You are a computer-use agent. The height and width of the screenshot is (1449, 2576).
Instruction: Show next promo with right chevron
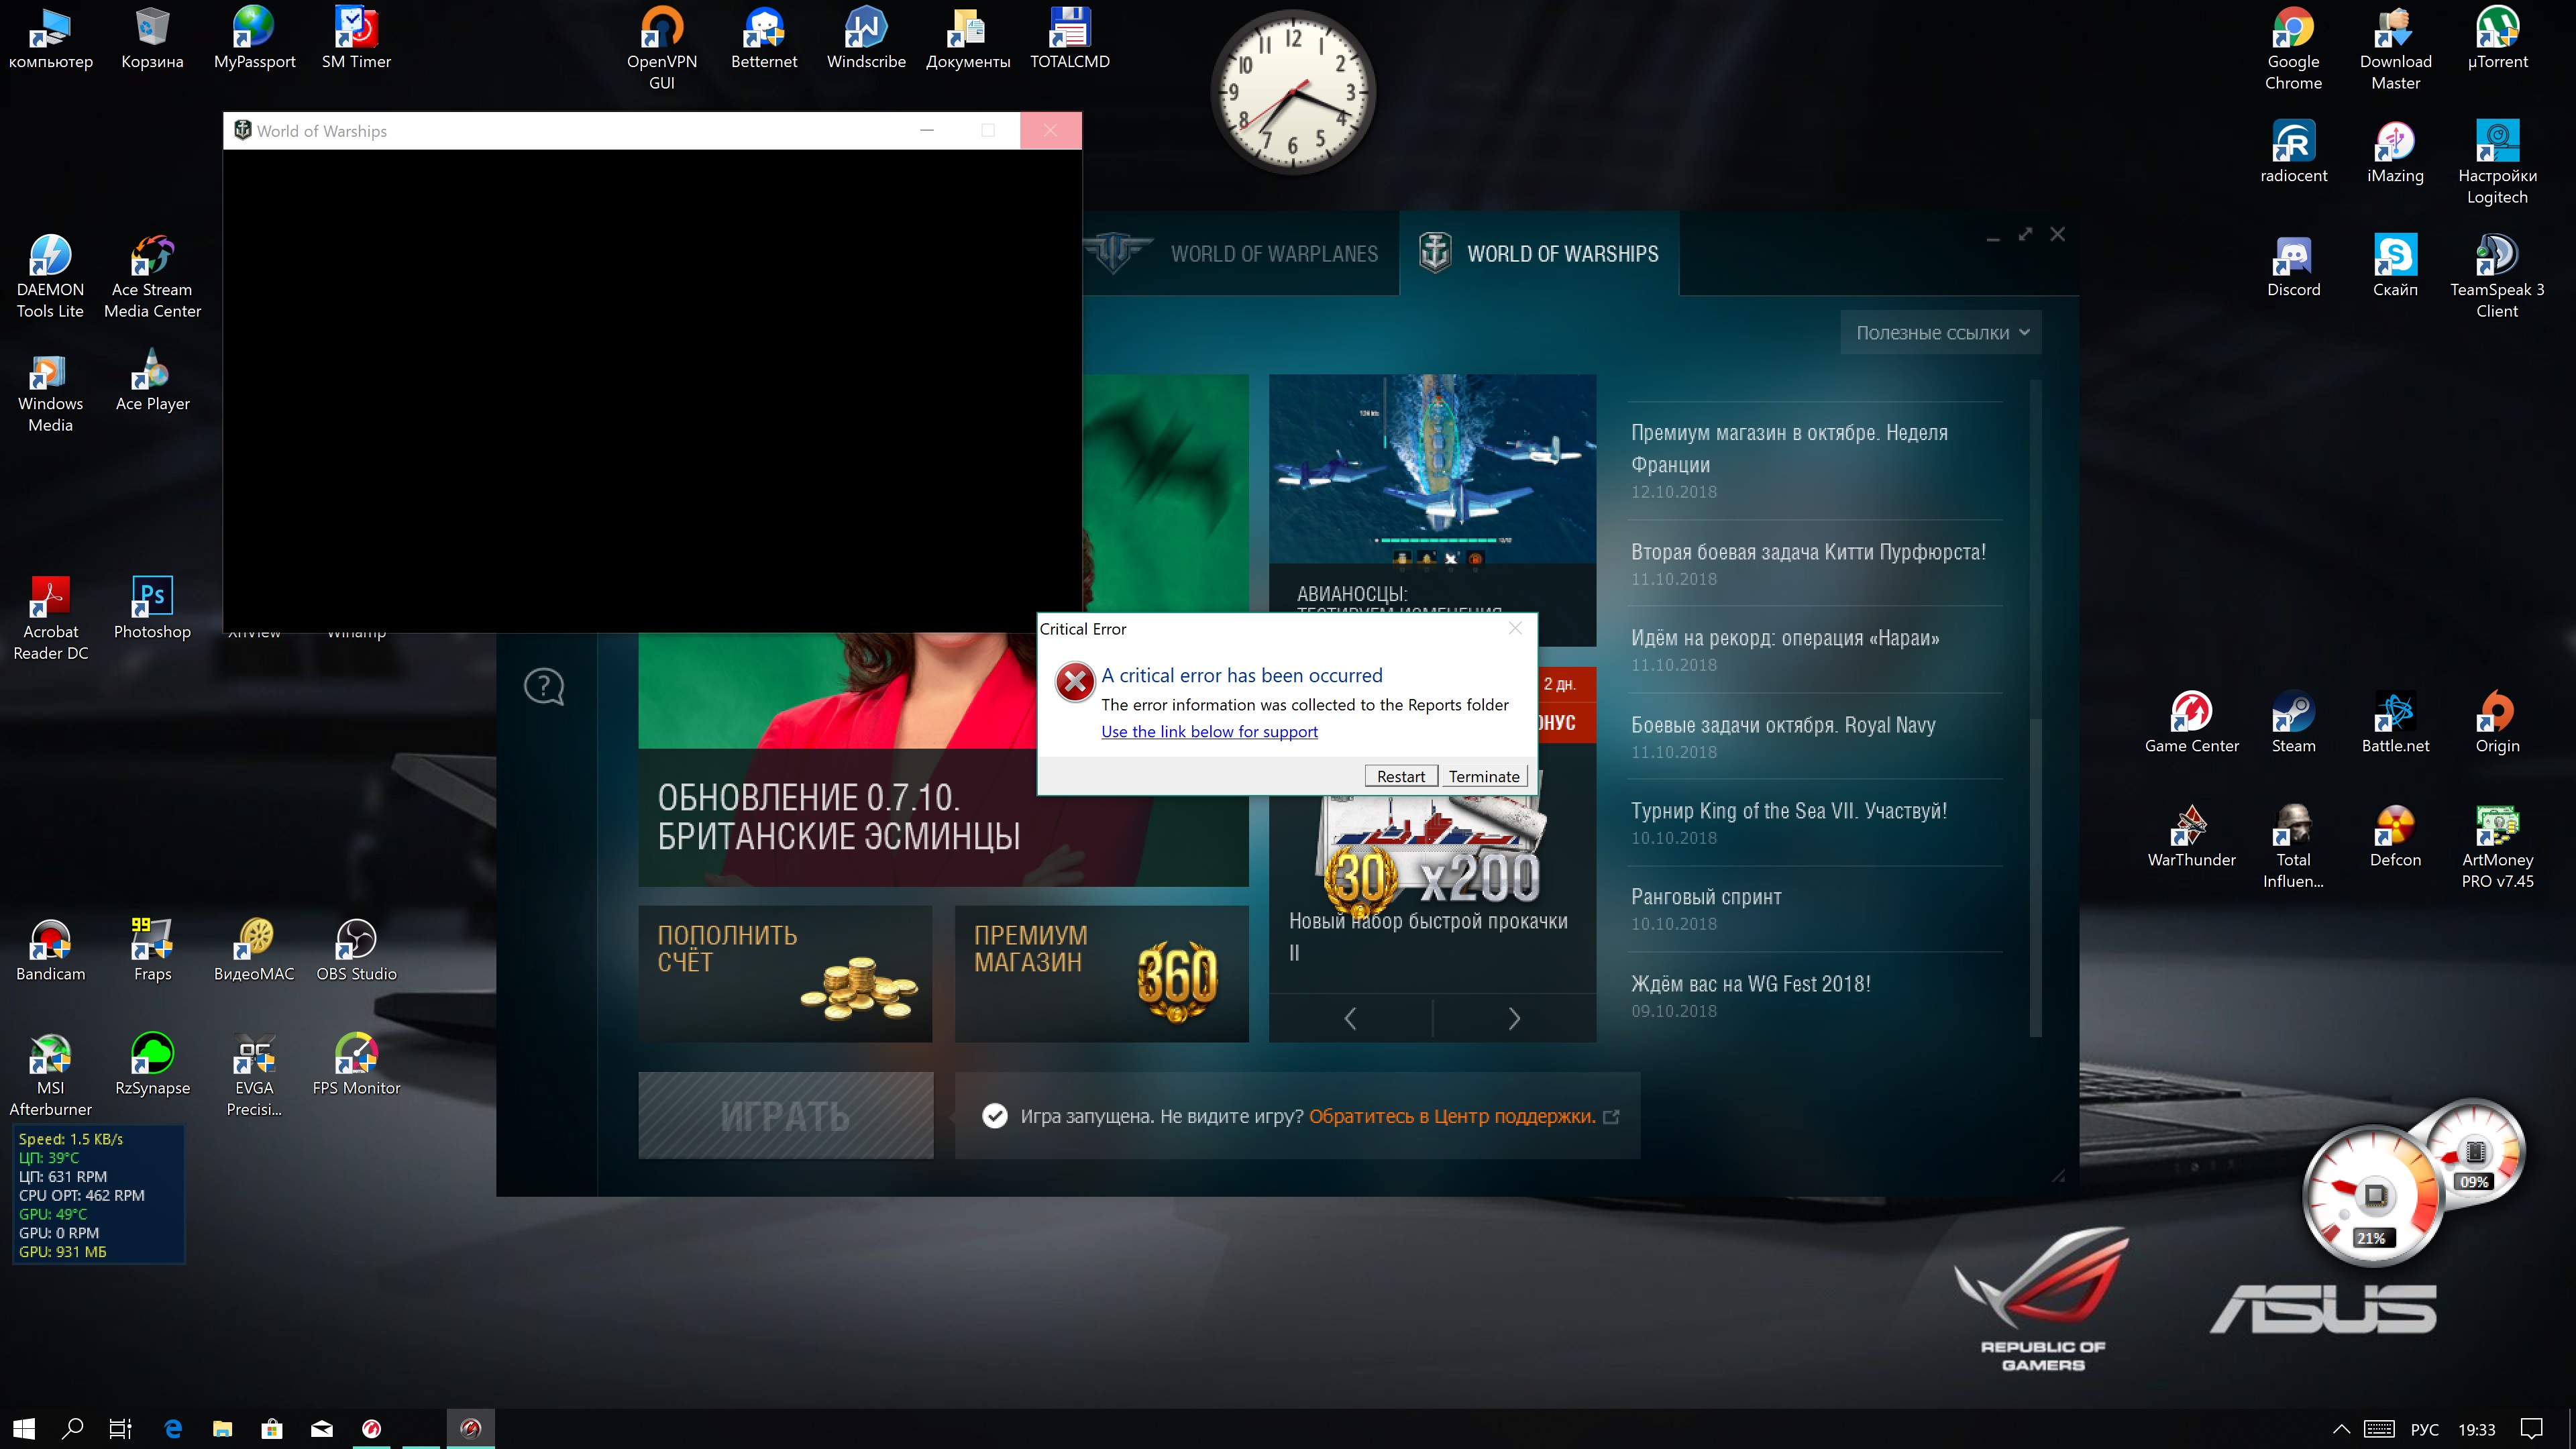(x=1515, y=1018)
